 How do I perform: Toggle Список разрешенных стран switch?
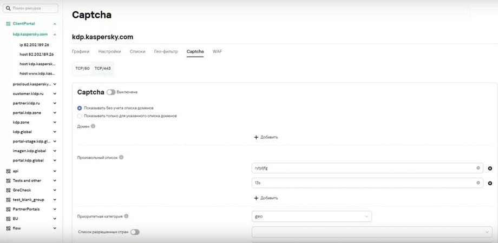coord(135,232)
